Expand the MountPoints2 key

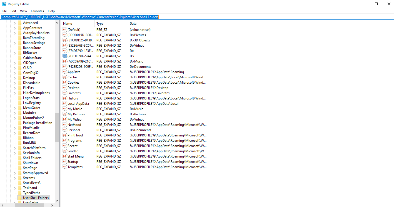point(15,118)
